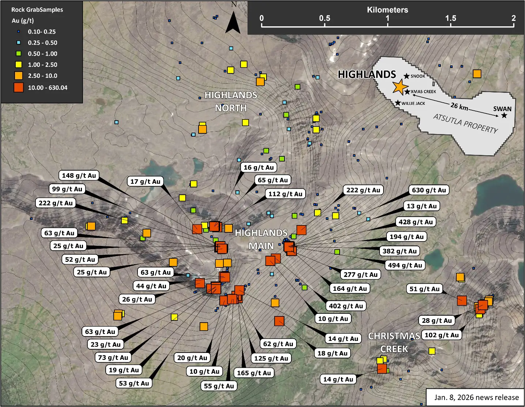Click the large orange Highlands star

pyautogui.click(x=400, y=87)
